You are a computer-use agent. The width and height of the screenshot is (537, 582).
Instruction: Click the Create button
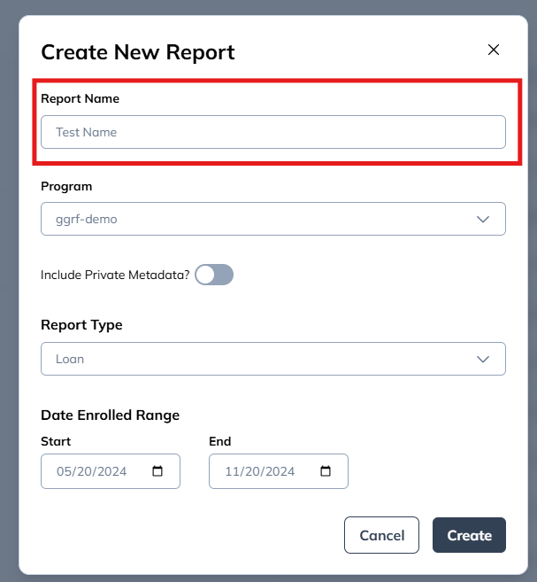click(x=469, y=535)
